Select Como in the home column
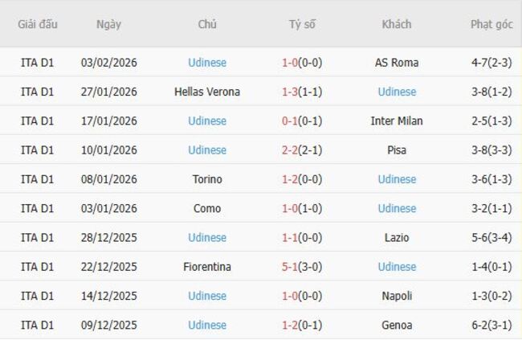Screen dimensions: 522x340 pyautogui.click(x=207, y=208)
